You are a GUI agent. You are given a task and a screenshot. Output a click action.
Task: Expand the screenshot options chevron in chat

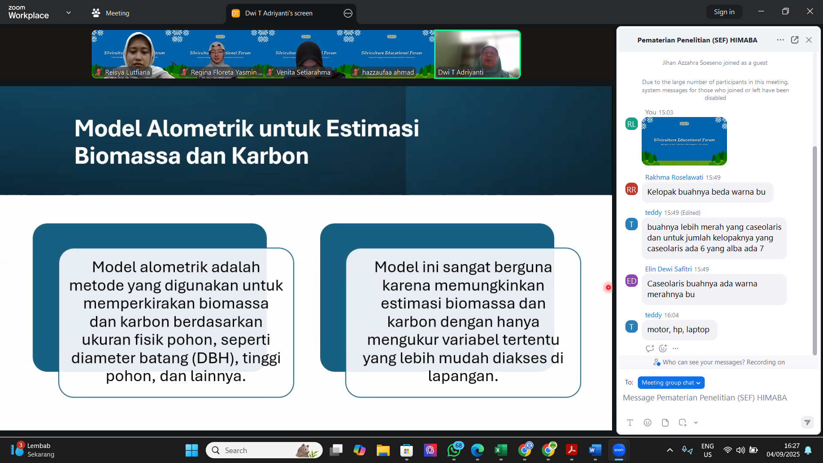[x=696, y=423]
